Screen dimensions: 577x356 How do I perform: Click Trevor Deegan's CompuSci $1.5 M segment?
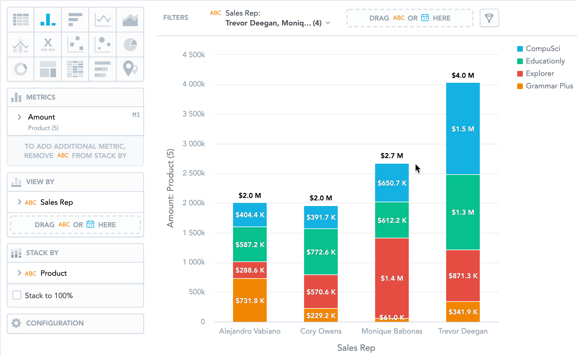(463, 129)
